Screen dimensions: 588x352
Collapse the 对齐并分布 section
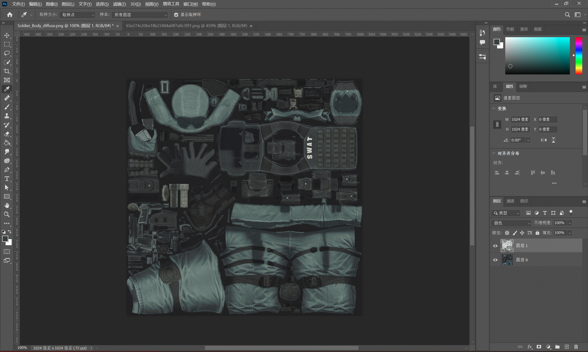494,153
